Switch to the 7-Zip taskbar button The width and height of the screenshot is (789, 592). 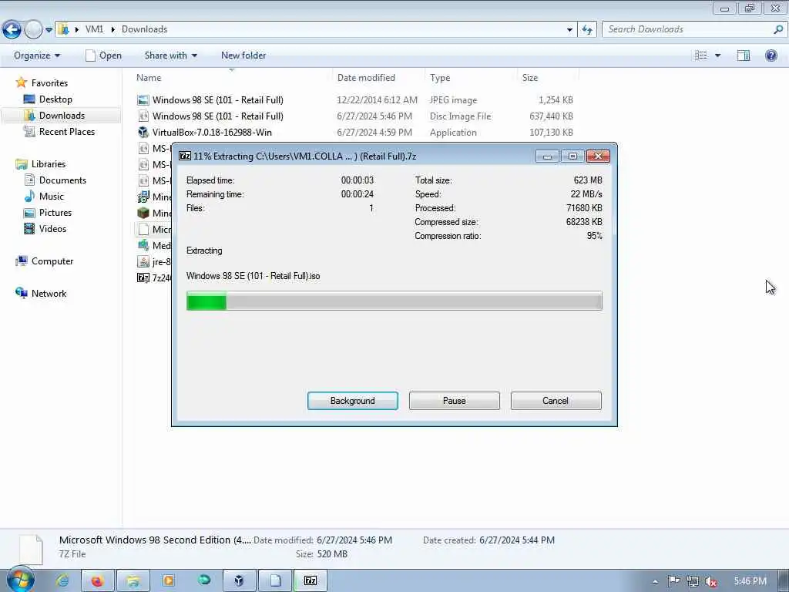[x=311, y=581]
